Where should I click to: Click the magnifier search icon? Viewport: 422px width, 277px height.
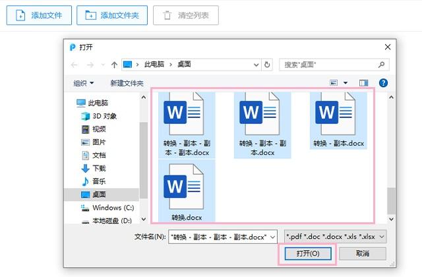381,65
